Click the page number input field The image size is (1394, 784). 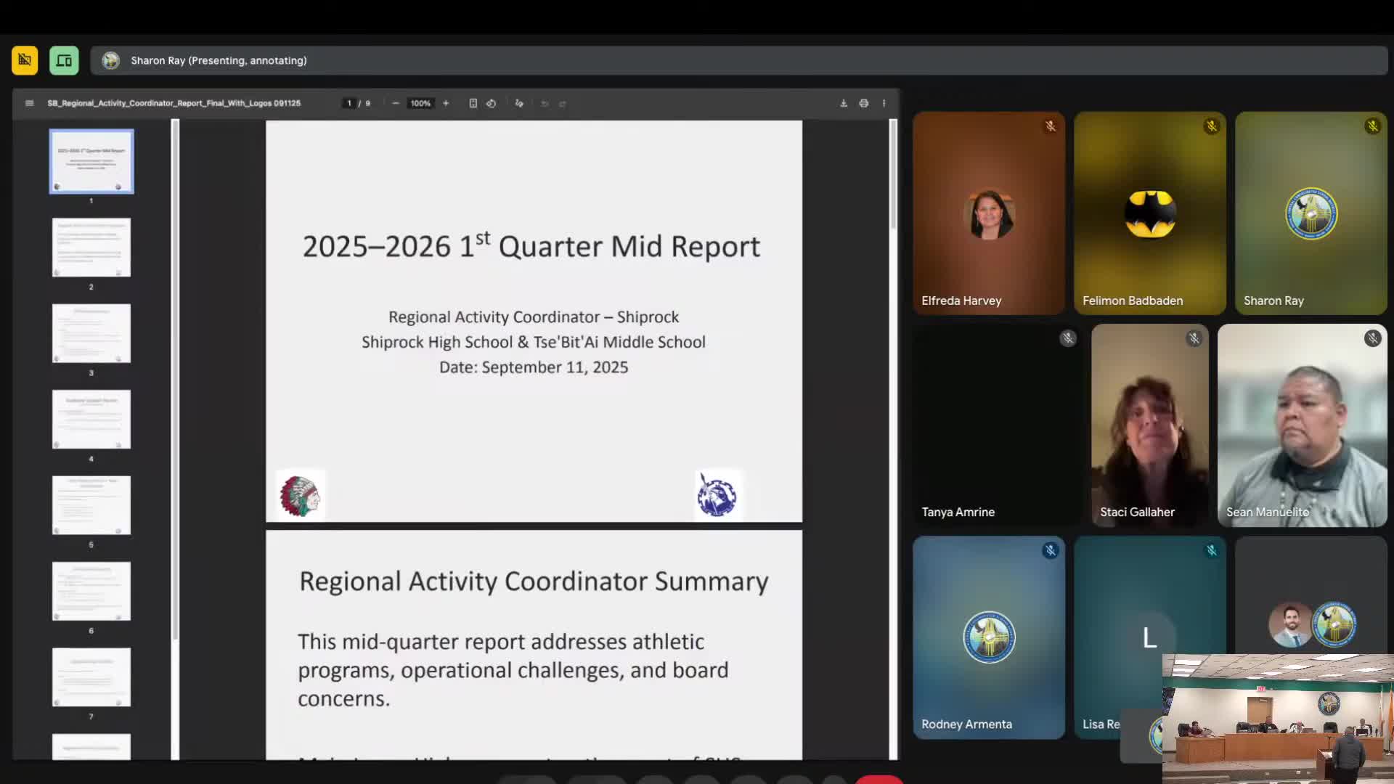point(351,103)
